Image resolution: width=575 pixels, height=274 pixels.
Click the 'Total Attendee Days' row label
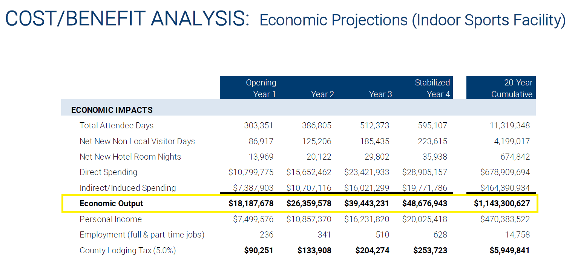[x=117, y=125]
